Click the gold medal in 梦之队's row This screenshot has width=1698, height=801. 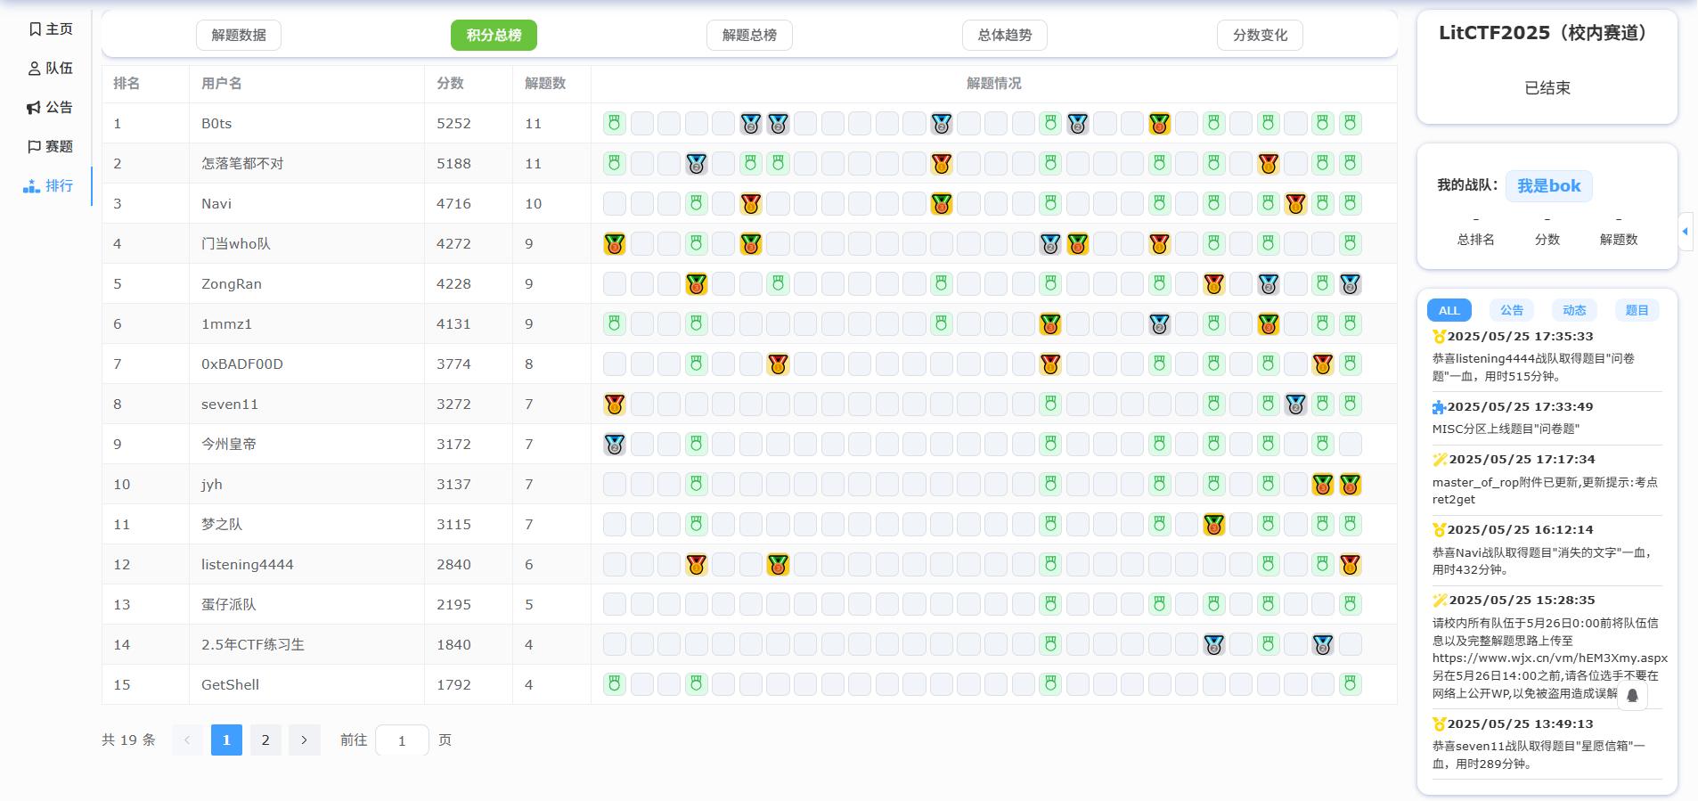tap(1213, 525)
